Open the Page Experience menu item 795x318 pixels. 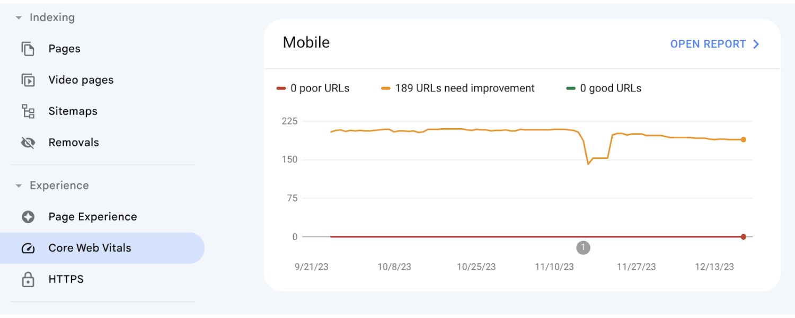(x=92, y=216)
